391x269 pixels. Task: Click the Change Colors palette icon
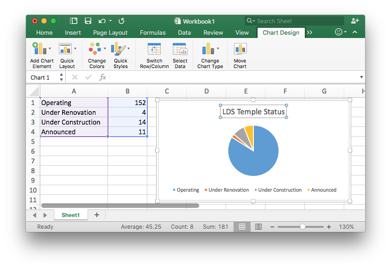[x=95, y=49]
